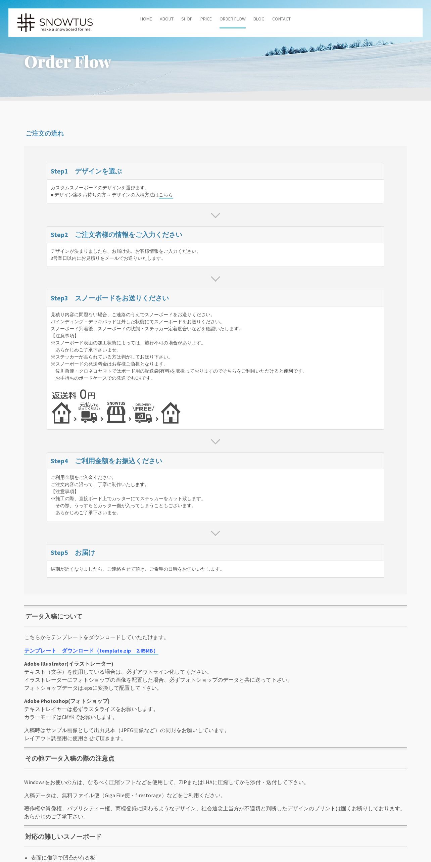This screenshot has height=862, width=431.
Task: Open the BLOG page
Action: coord(259,19)
